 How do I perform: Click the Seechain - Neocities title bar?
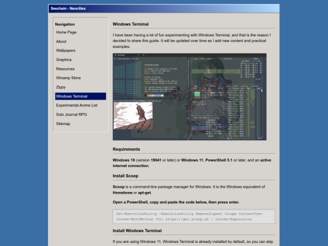(164, 9)
